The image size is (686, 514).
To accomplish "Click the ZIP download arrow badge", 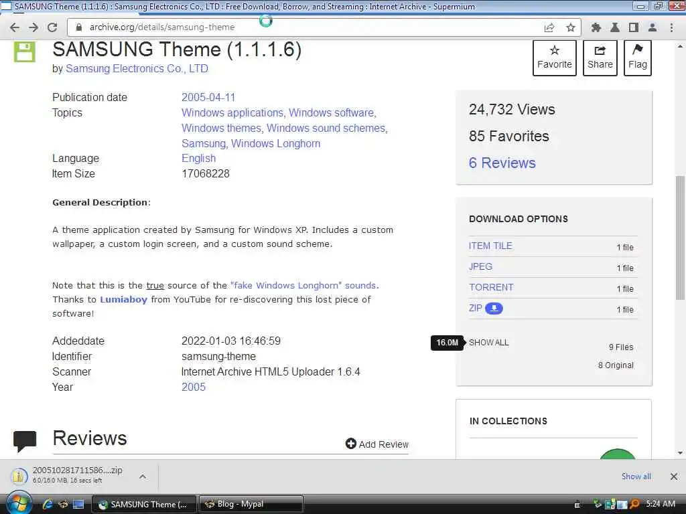I will 494,309.
